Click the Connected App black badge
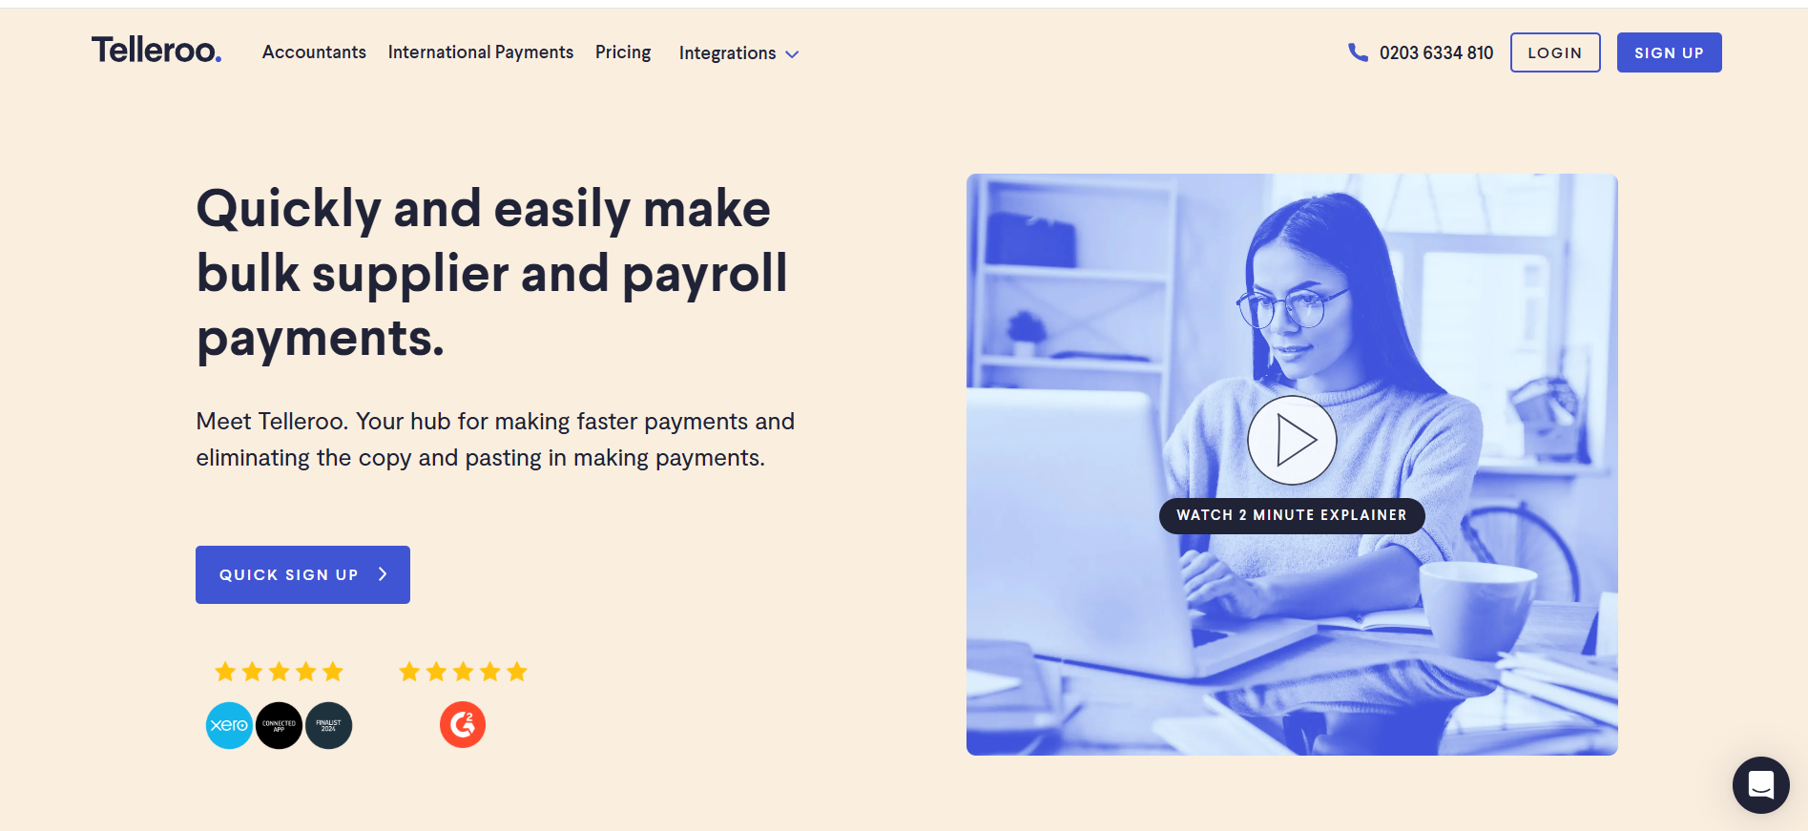1808x831 pixels. (280, 726)
